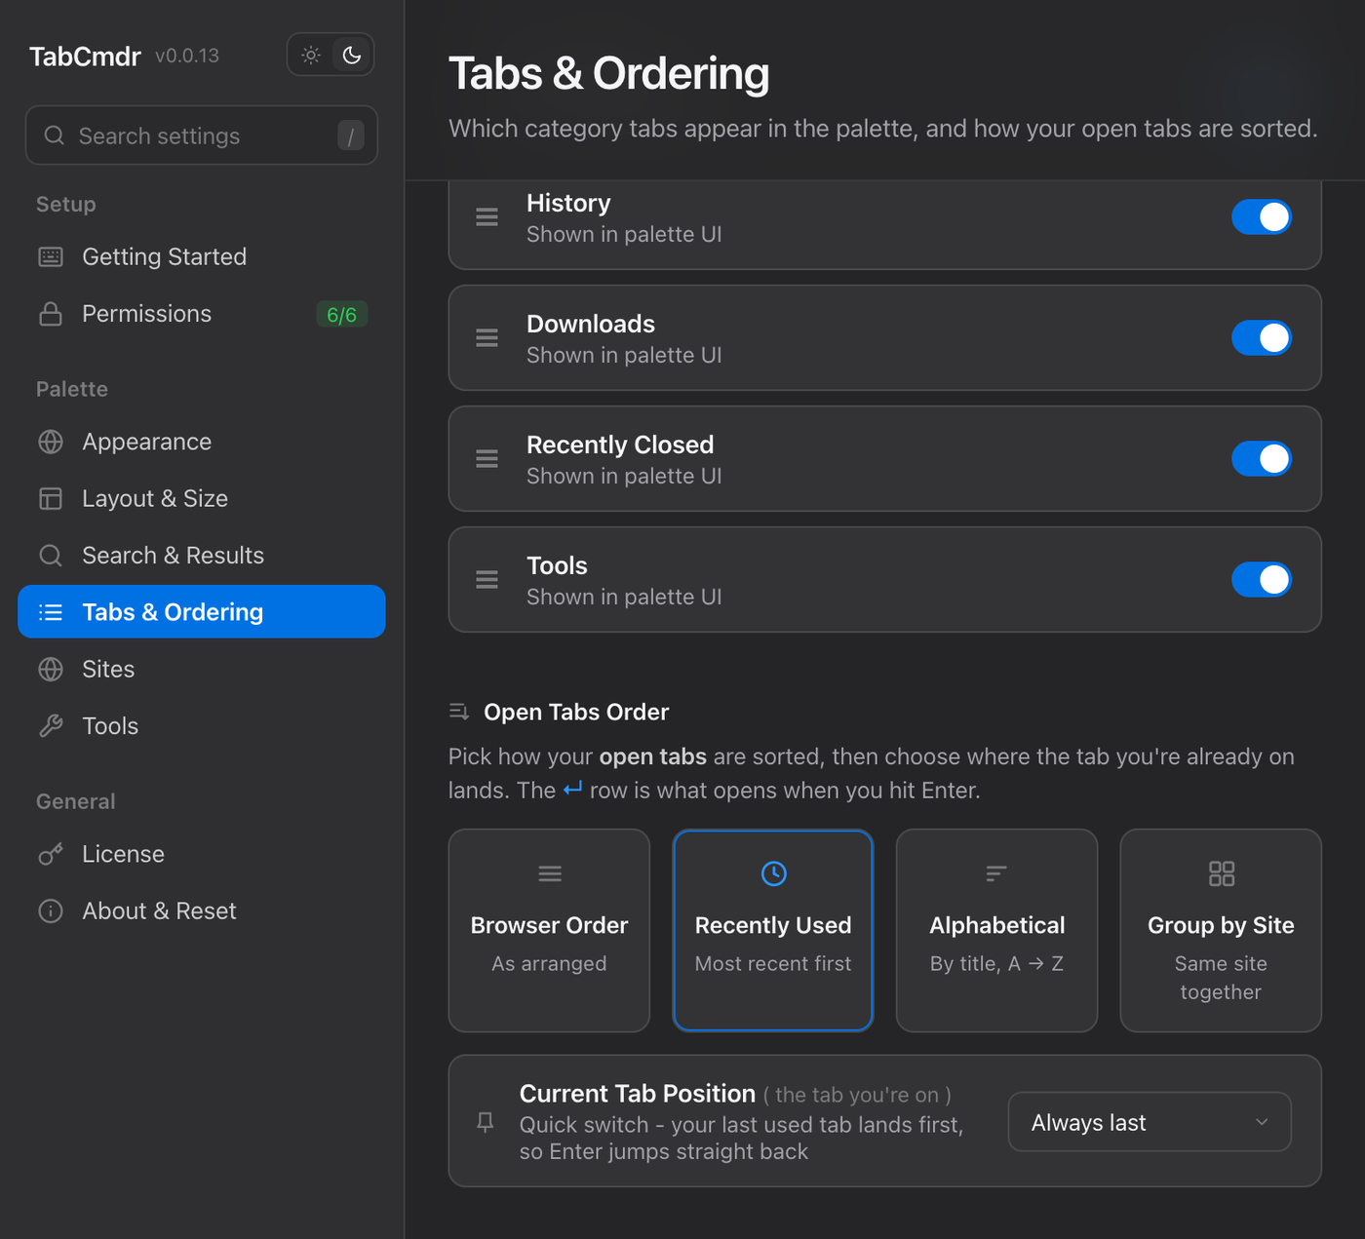Viewport: 1365px width, 1239px height.
Task: Select dark theme moon icon
Action: (x=352, y=56)
